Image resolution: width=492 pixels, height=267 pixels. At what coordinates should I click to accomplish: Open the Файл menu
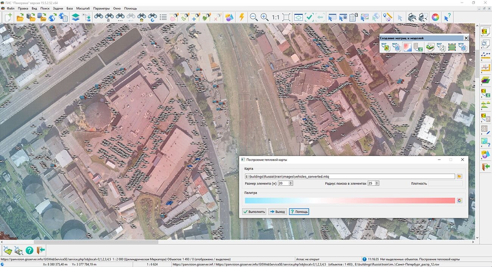tap(11, 8)
